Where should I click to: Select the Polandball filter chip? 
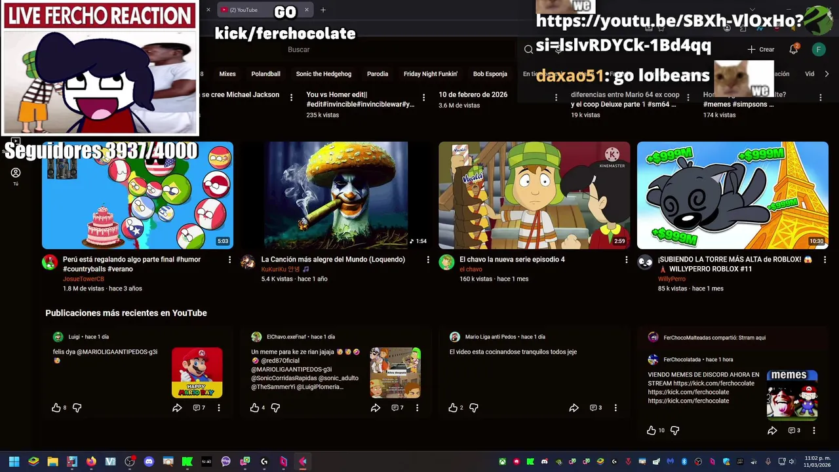265,74
